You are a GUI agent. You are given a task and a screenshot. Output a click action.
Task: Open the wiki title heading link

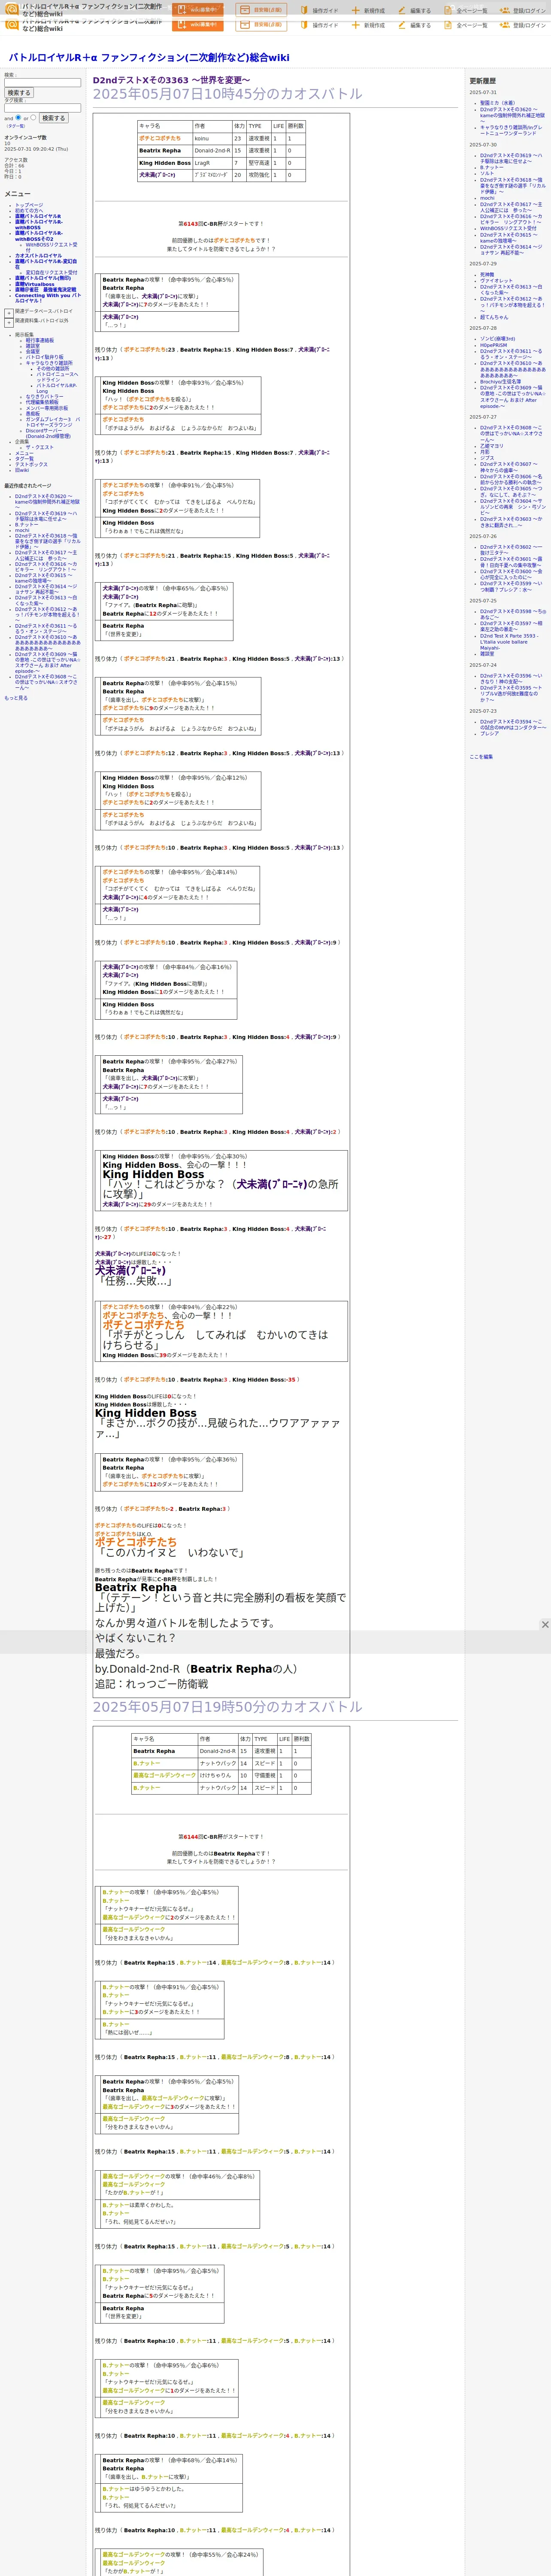[x=149, y=58]
